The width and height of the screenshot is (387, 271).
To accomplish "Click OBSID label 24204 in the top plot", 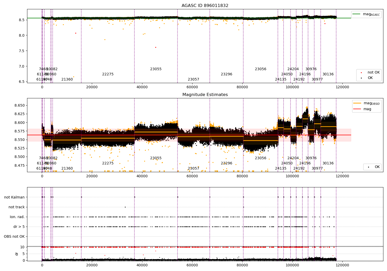I will click(x=293, y=69).
